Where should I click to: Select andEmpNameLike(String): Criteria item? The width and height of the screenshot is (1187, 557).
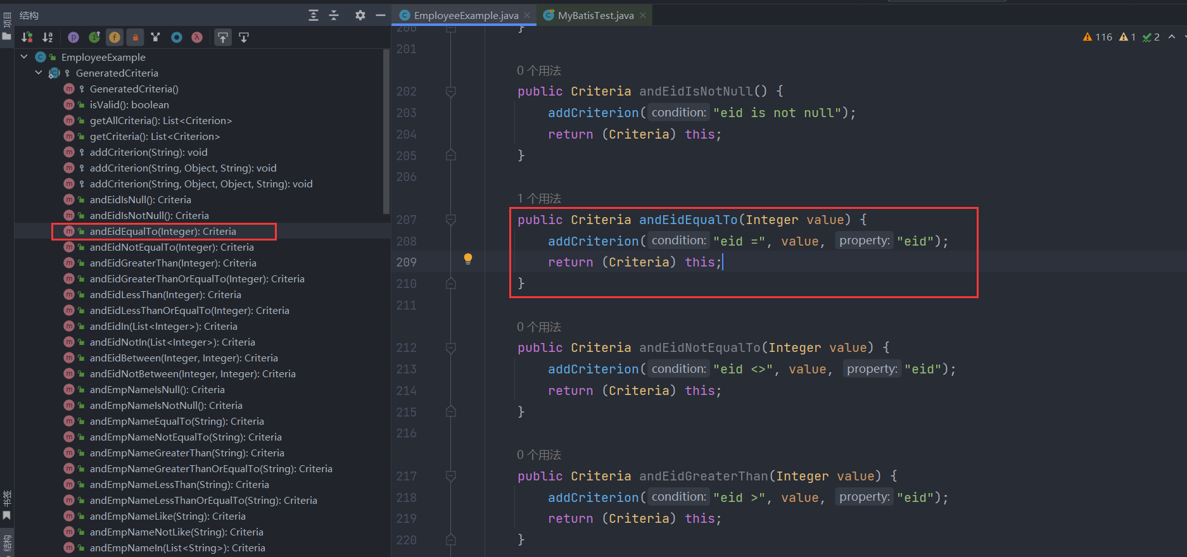coord(167,516)
